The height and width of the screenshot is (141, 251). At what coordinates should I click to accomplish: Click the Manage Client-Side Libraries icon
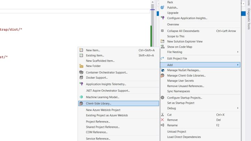pyautogui.click(x=162, y=76)
